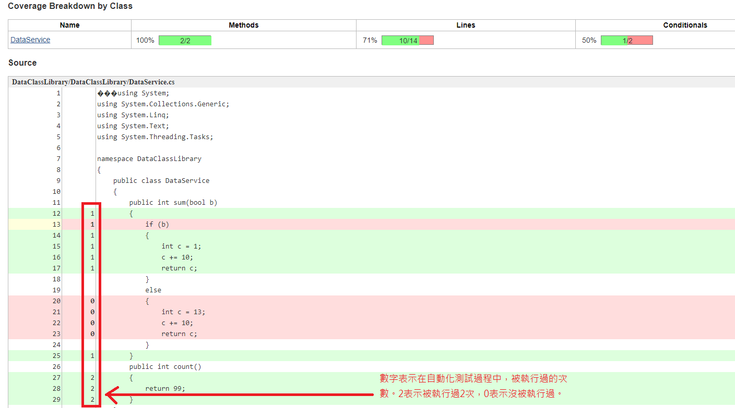Click the hit count 1 on line 25
Screen dimensions: 735x408
92,356
